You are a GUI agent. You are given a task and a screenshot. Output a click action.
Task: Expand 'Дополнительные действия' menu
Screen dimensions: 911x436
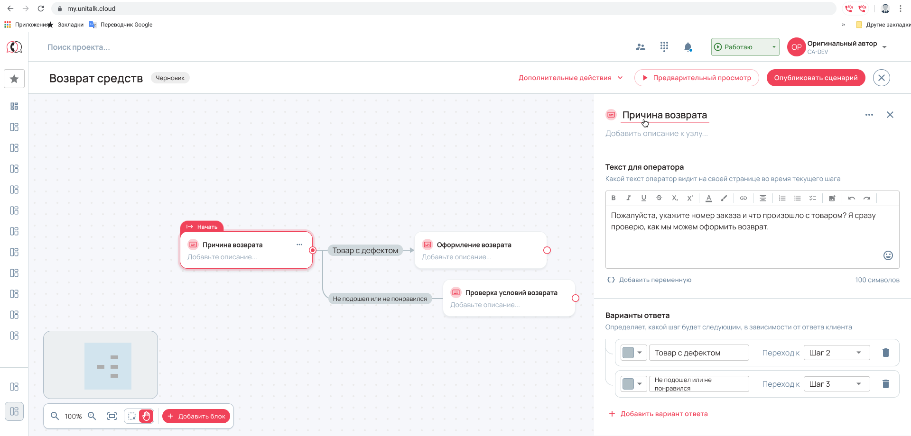pyautogui.click(x=571, y=78)
